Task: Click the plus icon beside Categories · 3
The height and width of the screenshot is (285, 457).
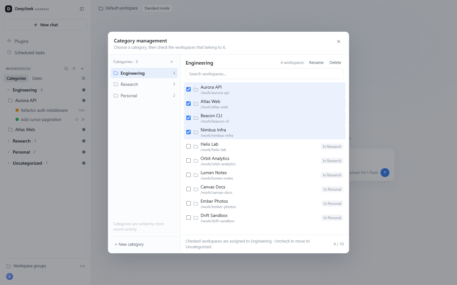Action: pos(172,62)
